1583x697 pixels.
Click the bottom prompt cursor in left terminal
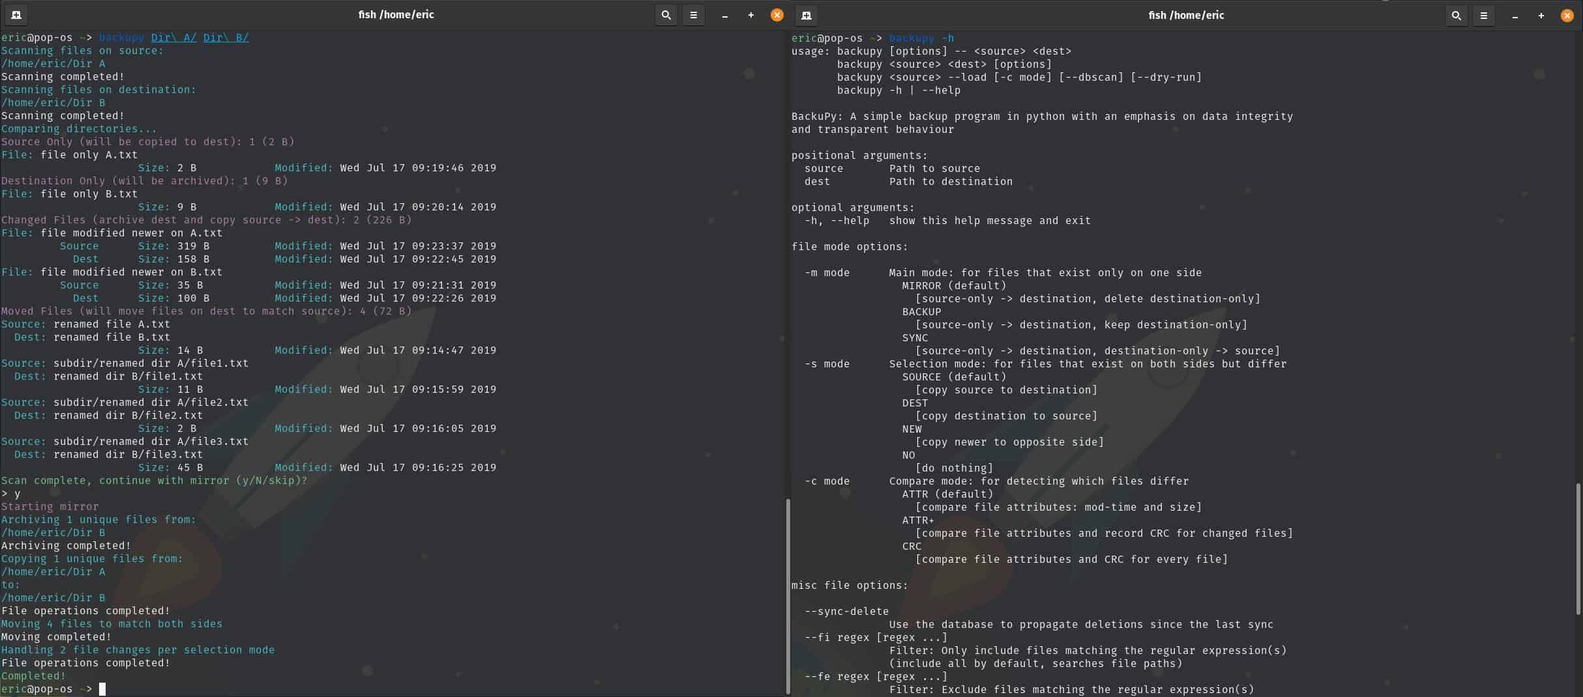(102, 689)
